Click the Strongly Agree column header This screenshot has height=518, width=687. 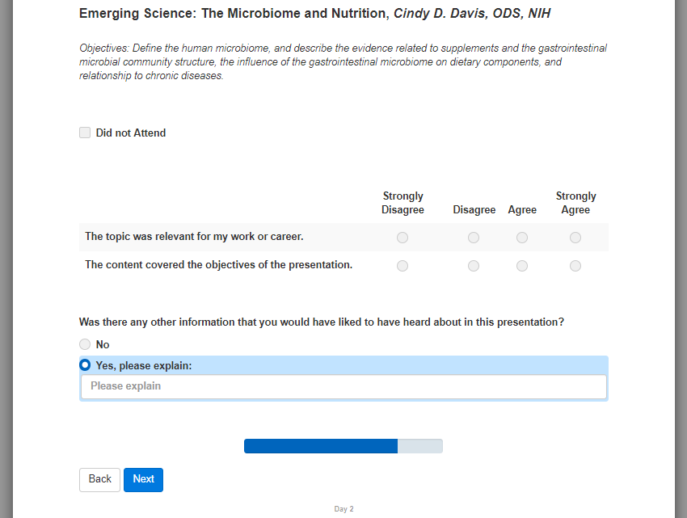[x=575, y=203]
